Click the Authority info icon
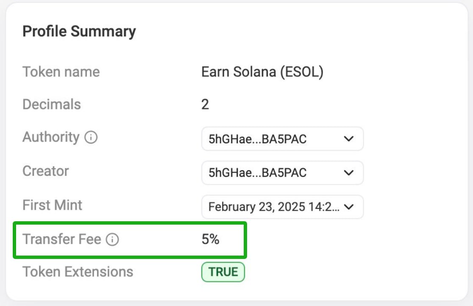473x306 pixels. pos(92,137)
